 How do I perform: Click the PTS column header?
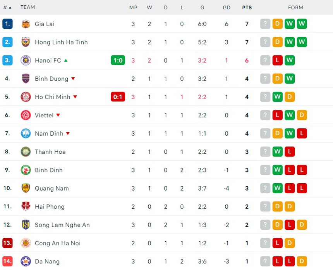[x=247, y=7]
